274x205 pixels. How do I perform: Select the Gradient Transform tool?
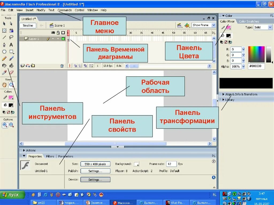point(11,30)
